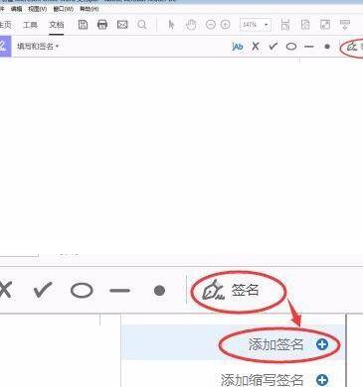Click the Save file icon
The image size is (363, 387).
click(83, 25)
